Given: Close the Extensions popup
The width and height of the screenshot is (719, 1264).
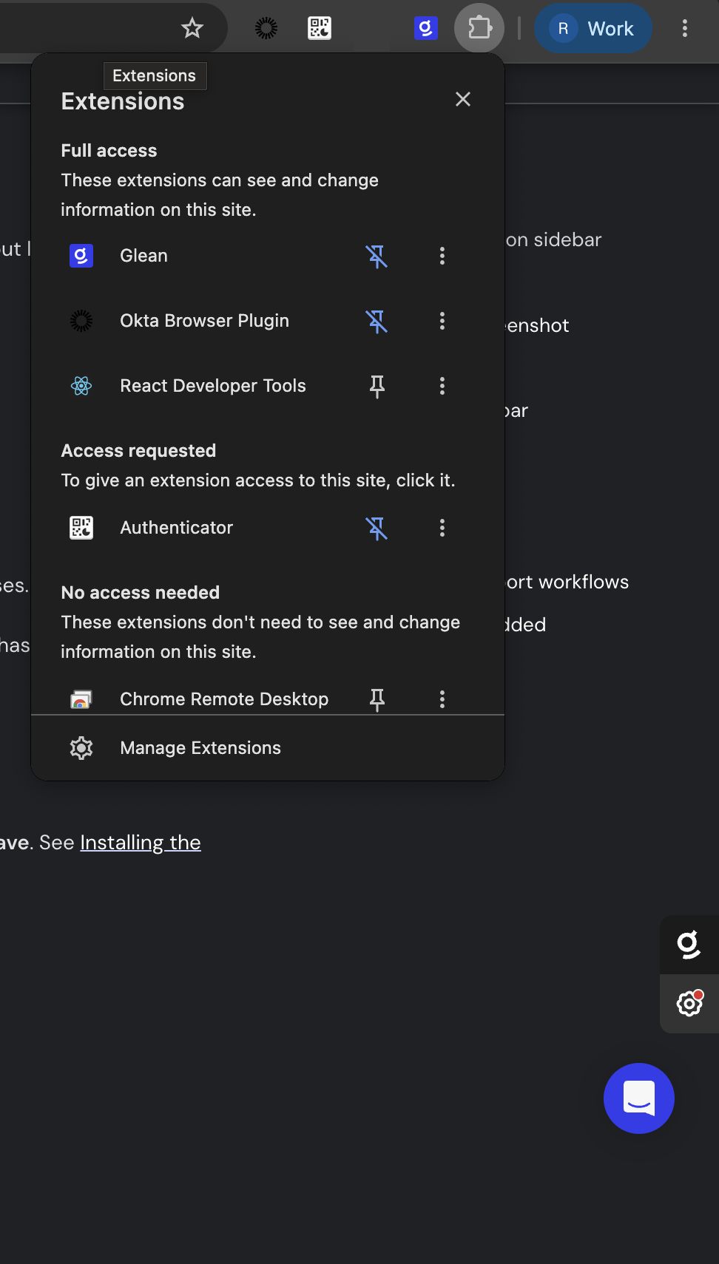Looking at the screenshot, I should [x=463, y=99].
